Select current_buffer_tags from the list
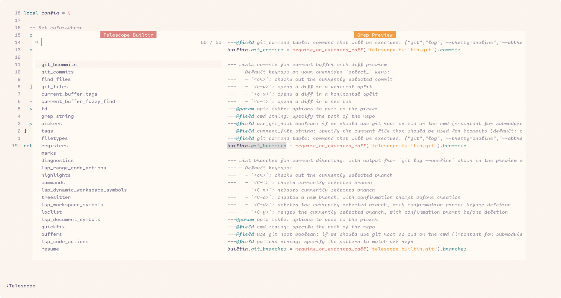 pyautogui.click(x=69, y=94)
